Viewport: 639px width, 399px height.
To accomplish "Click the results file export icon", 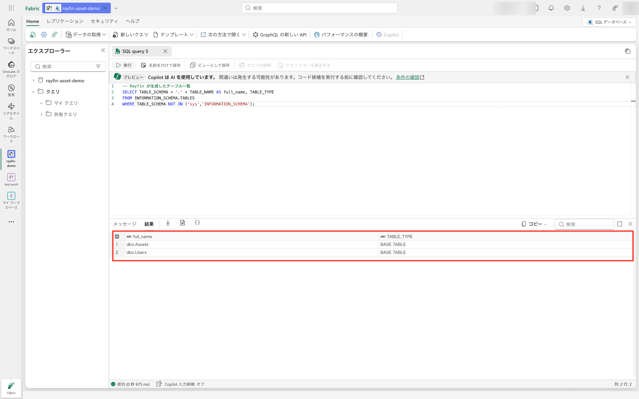I will pos(182,223).
